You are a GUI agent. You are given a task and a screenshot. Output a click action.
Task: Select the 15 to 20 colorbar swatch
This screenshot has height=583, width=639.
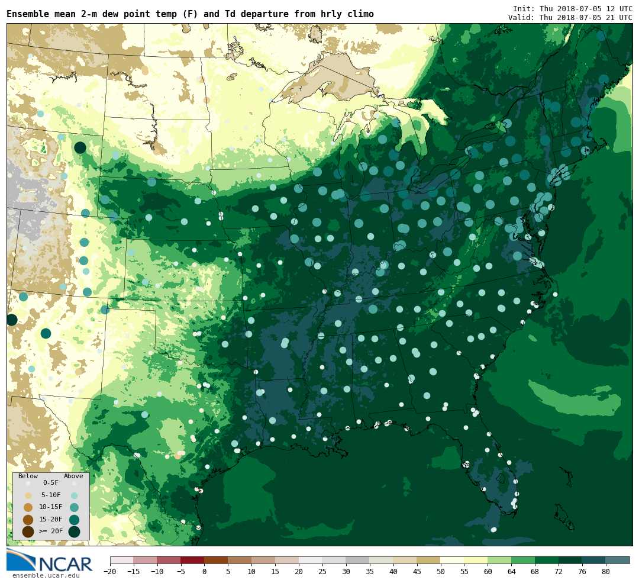click(288, 560)
